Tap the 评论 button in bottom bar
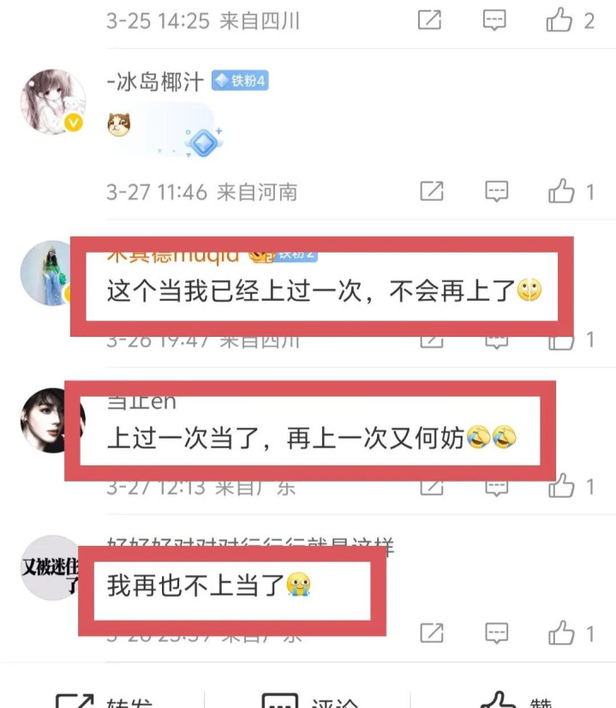616x708 pixels. point(310,701)
